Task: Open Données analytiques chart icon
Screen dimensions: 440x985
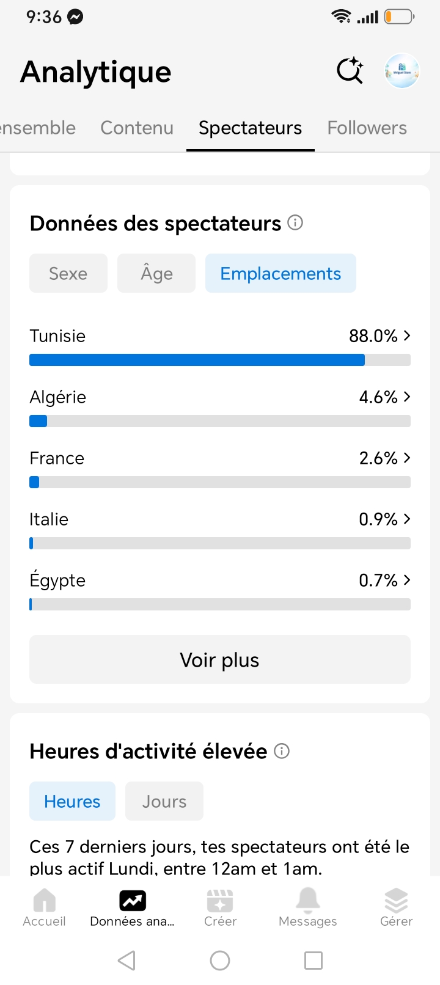Action: coord(133,901)
